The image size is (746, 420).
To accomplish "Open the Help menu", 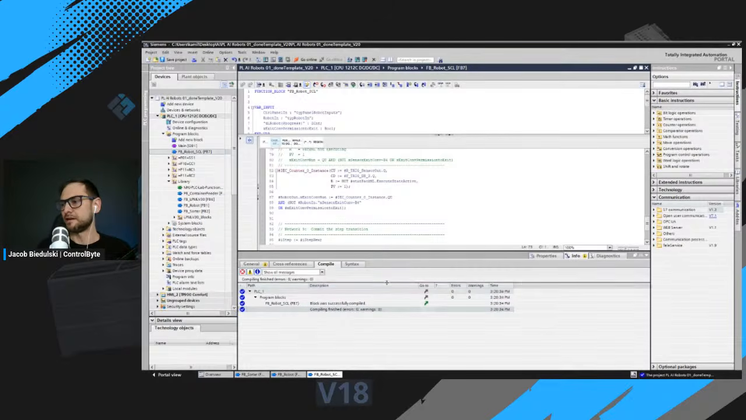I will pyautogui.click(x=274, y=52).
